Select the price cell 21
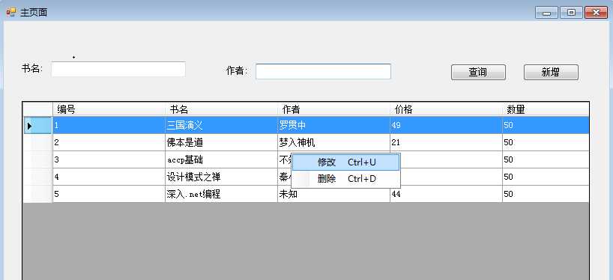 pyautogui.click(x=446, y=142)
